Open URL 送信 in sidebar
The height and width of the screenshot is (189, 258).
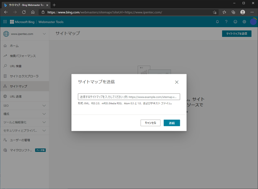[24, 97]
